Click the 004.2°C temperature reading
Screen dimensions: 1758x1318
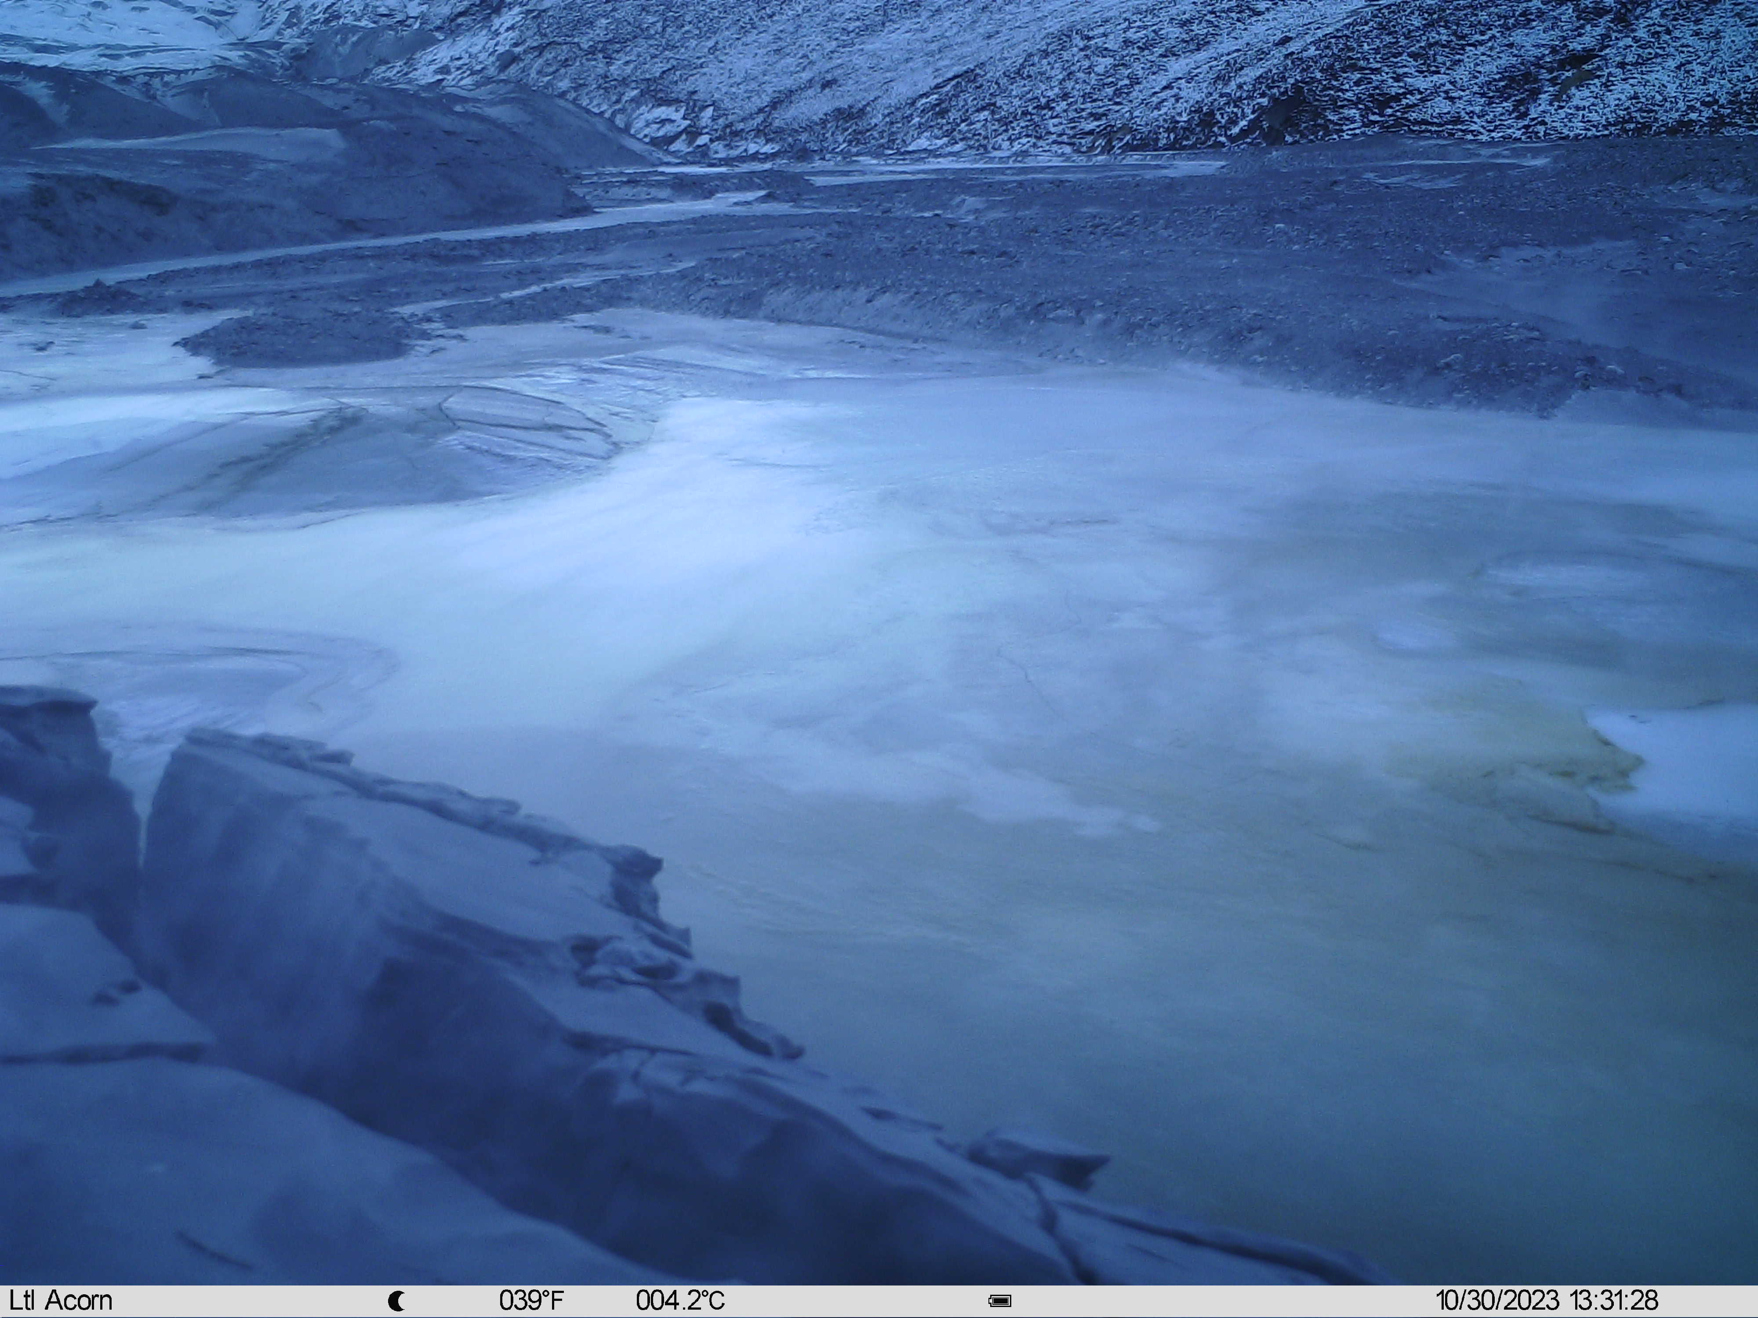click(680, 1301)
